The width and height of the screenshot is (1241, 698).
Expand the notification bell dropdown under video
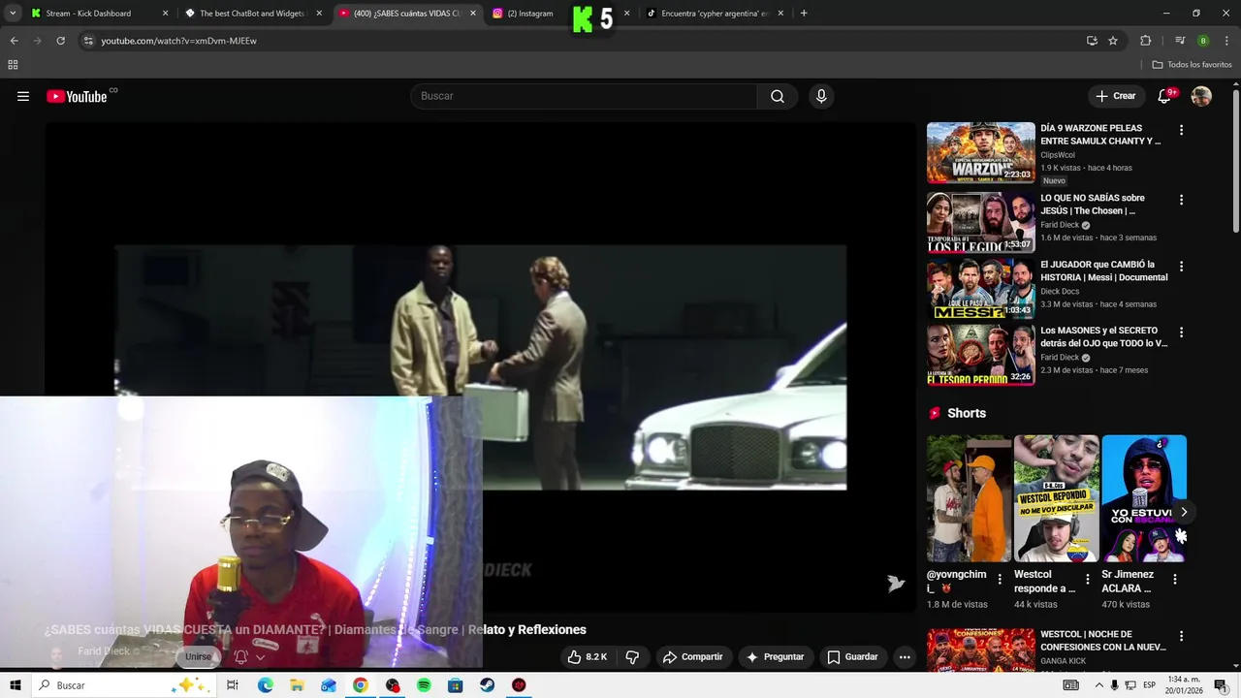point(260,657)
